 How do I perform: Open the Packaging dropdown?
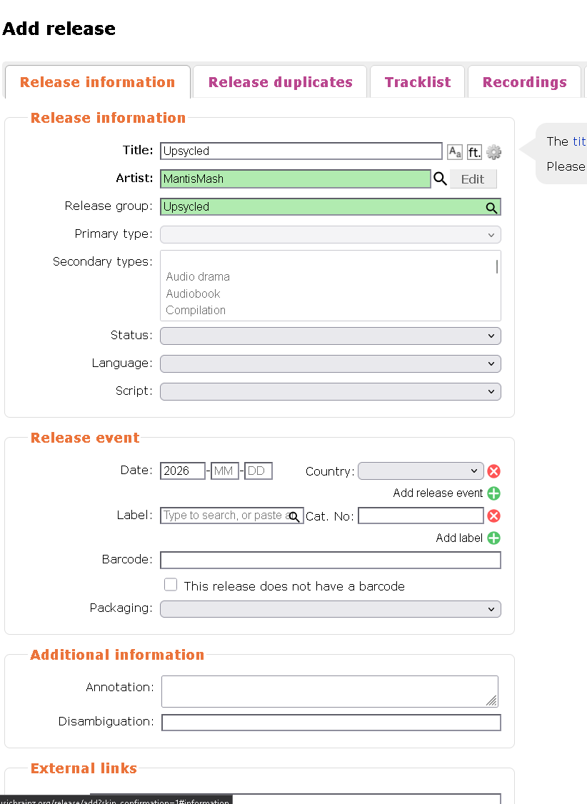tap(330, 608)
